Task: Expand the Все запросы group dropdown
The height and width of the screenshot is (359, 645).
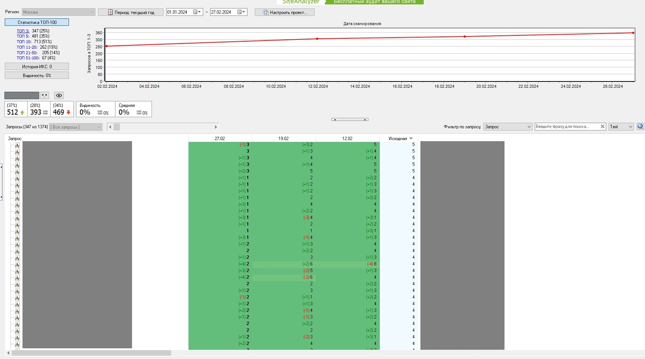Action: pyautogui.click(x=76, y=127)
